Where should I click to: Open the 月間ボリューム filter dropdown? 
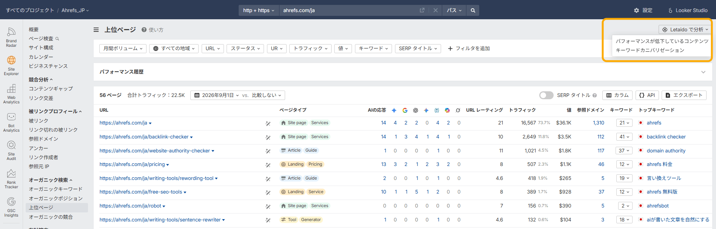pos(123,48)
